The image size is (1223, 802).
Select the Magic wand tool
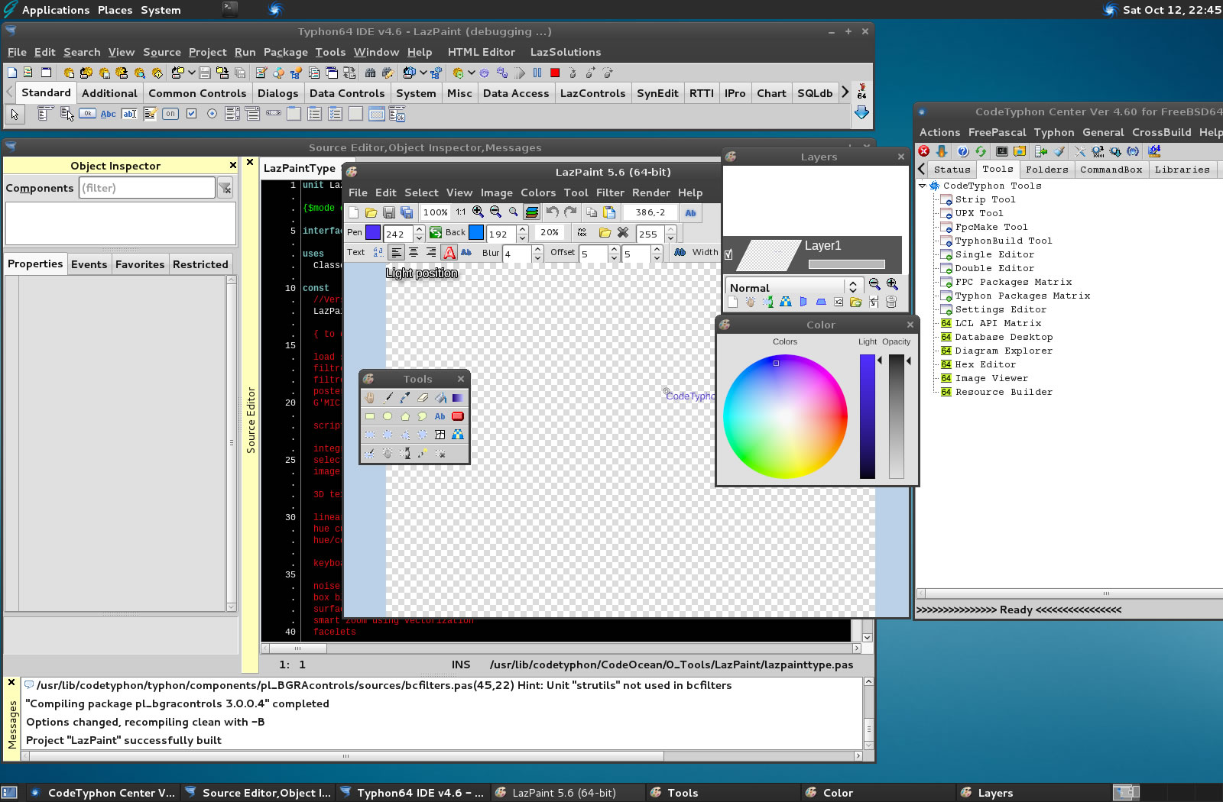point(423,453)
